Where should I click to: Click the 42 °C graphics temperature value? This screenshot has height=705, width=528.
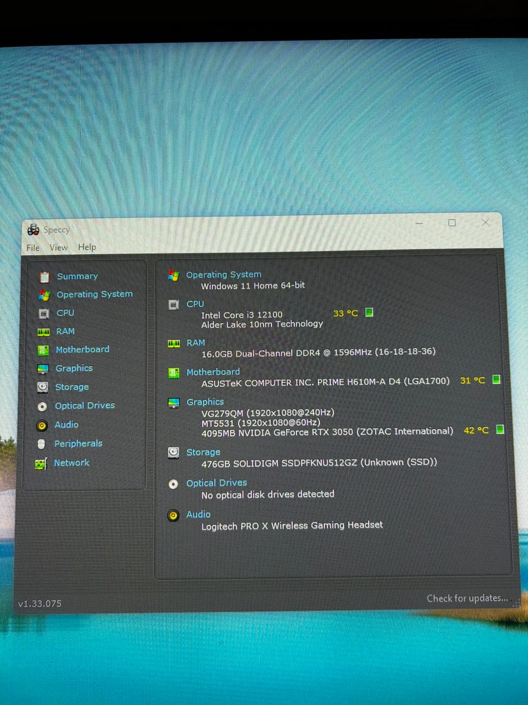tap(476, 430)
